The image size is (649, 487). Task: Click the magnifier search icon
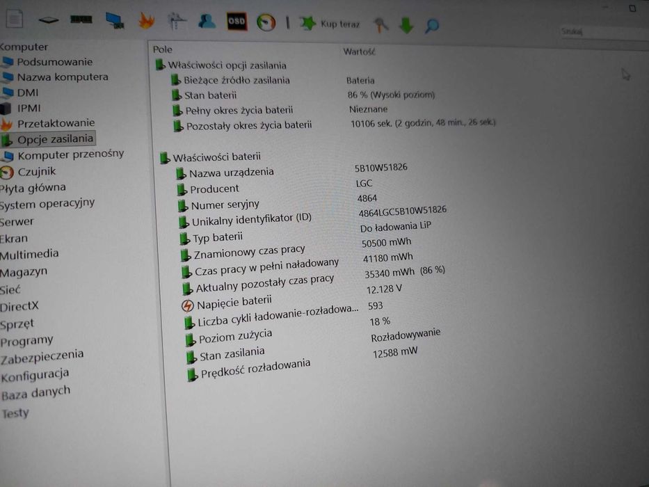click(432, 26)
